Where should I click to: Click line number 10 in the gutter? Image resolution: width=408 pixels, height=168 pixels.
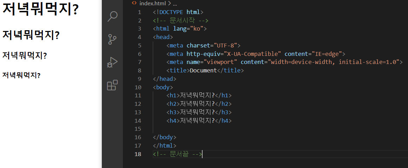point(138,87)
